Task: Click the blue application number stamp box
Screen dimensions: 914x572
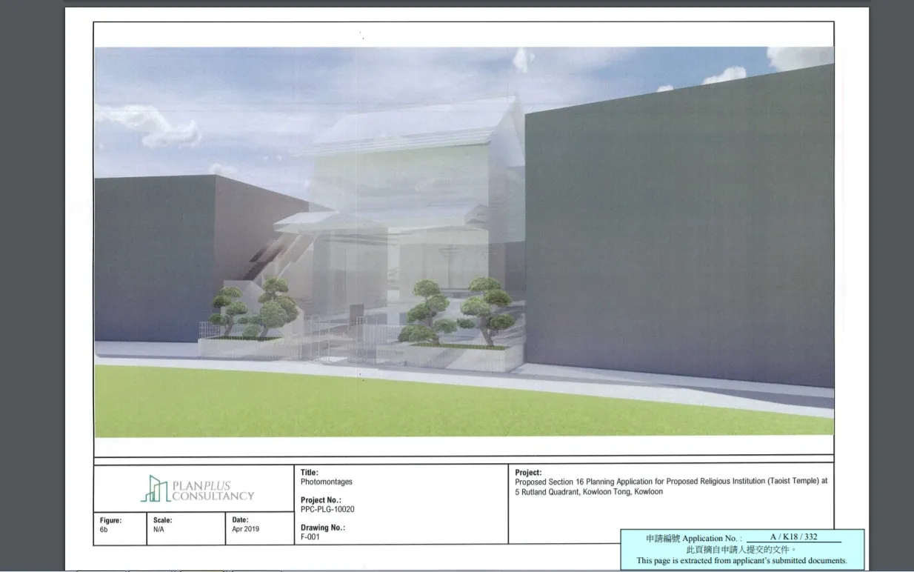Action: pos(742,549)
